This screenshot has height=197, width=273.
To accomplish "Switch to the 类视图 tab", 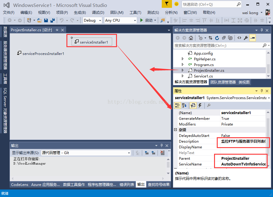I will [244, 82].
